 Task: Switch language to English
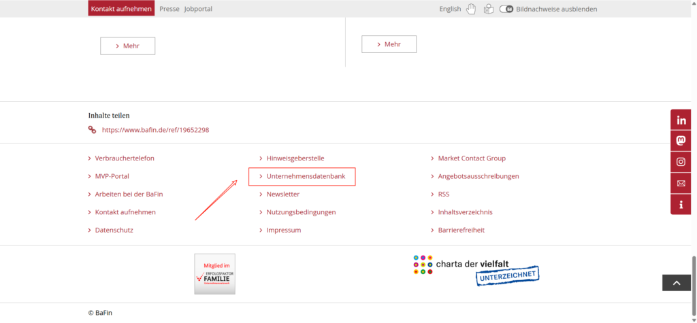(x=450, y=9)
